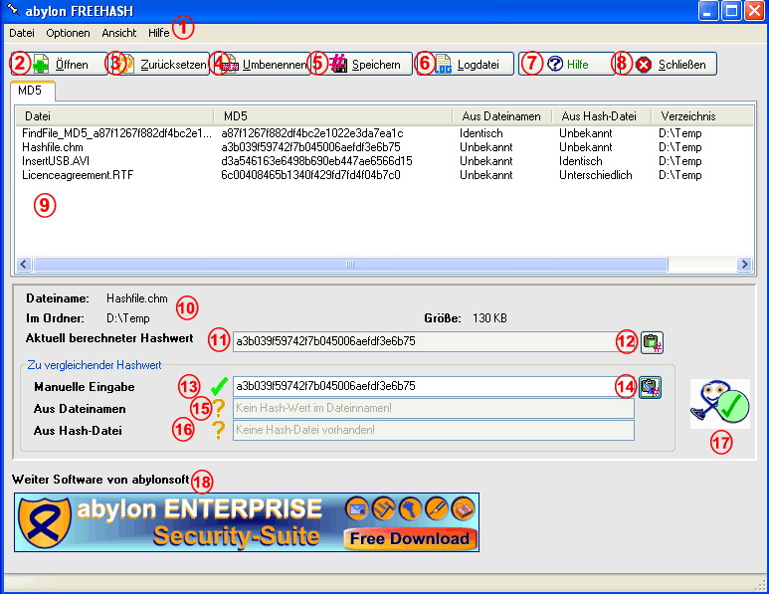Image resolution: width=769 pixels, height=594 pixels.
Task: Open the Datei menu
Action: [22, 33]
